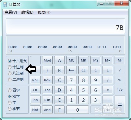
Task: Click the Lsh left shift button
Action: (x=35, y=100)
